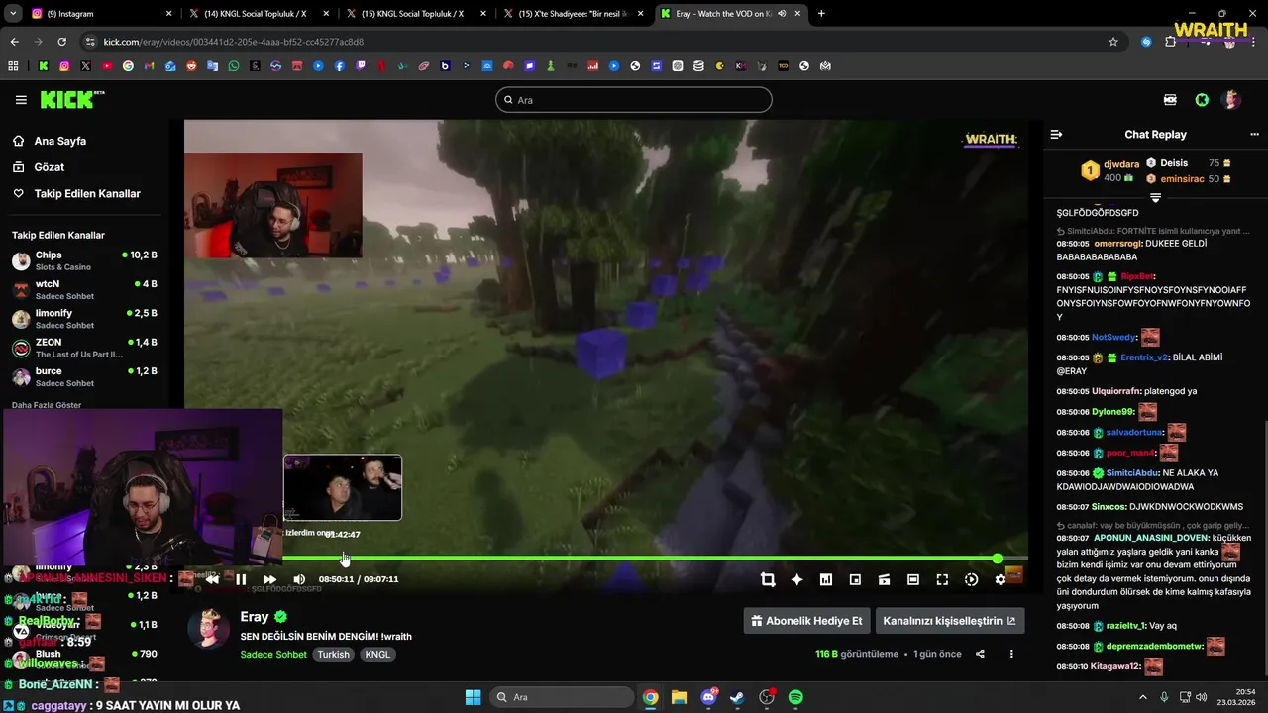This screenshot has width=1268, height=713.
Task: Click the top gifter djwdara in leaderboard
Action: click(1108, 170)
